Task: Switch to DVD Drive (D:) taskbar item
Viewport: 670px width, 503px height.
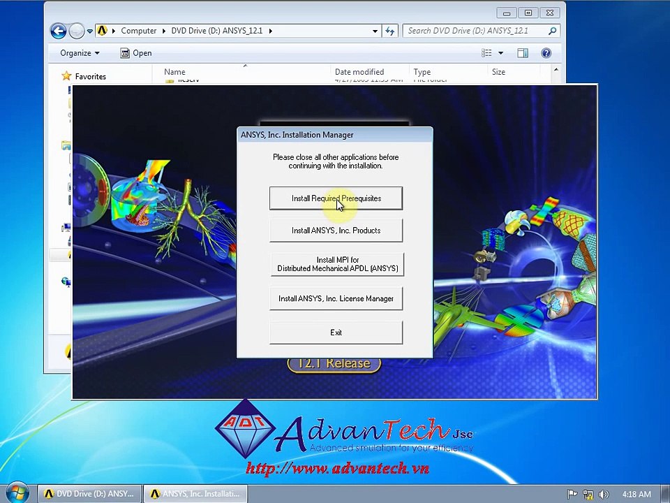Action: tap(89, 494)
